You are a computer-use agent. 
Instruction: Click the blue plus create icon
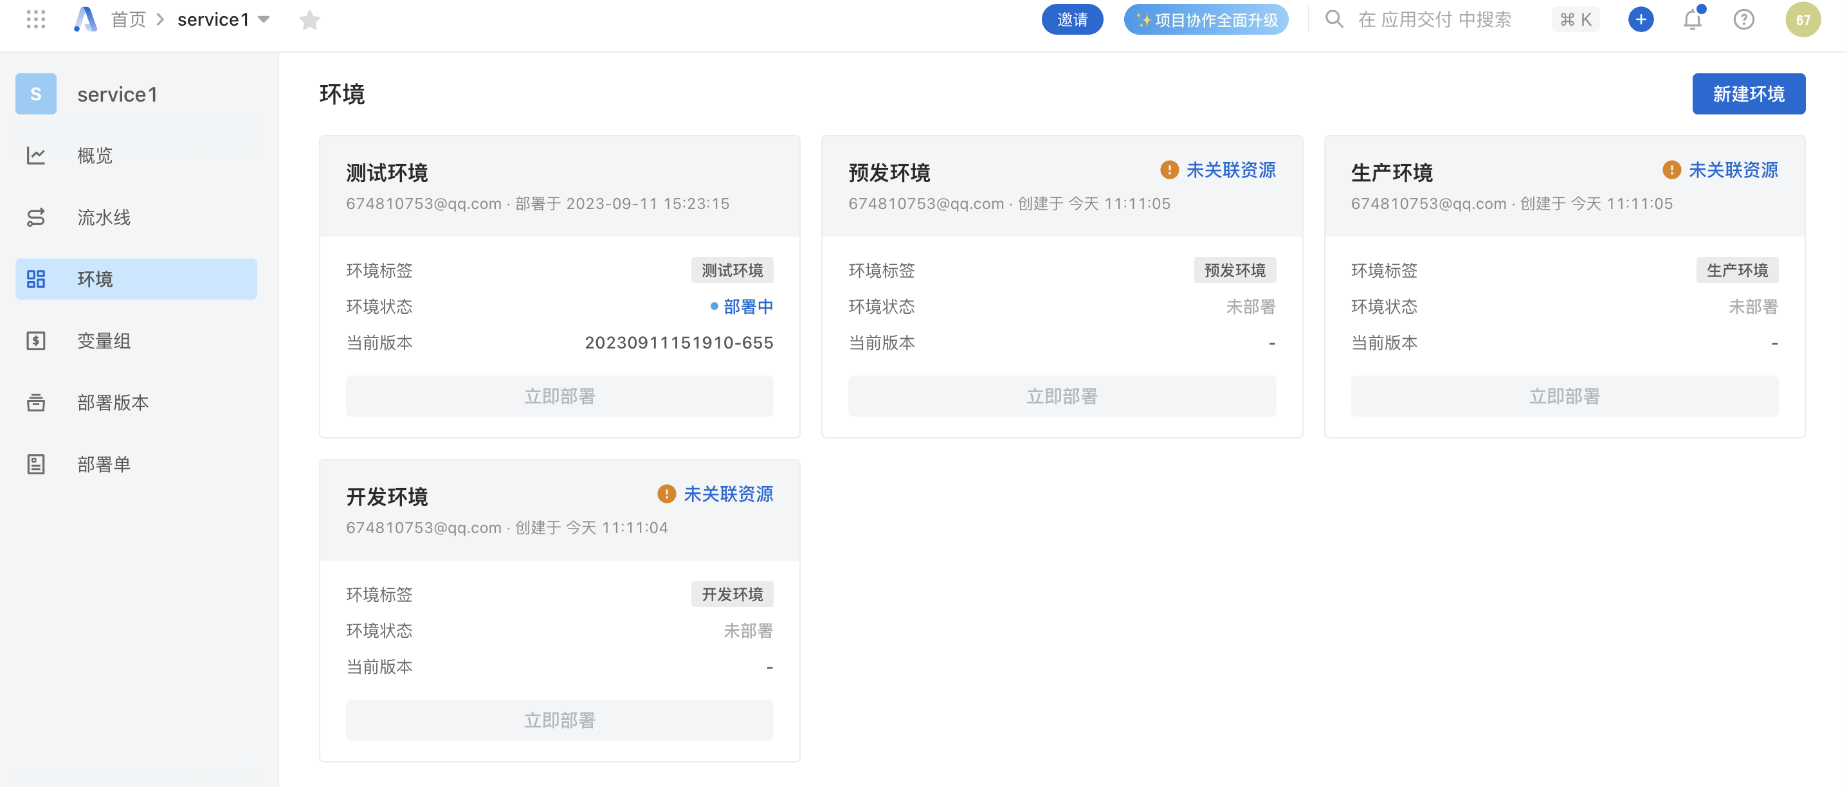tap(1641, 19)
